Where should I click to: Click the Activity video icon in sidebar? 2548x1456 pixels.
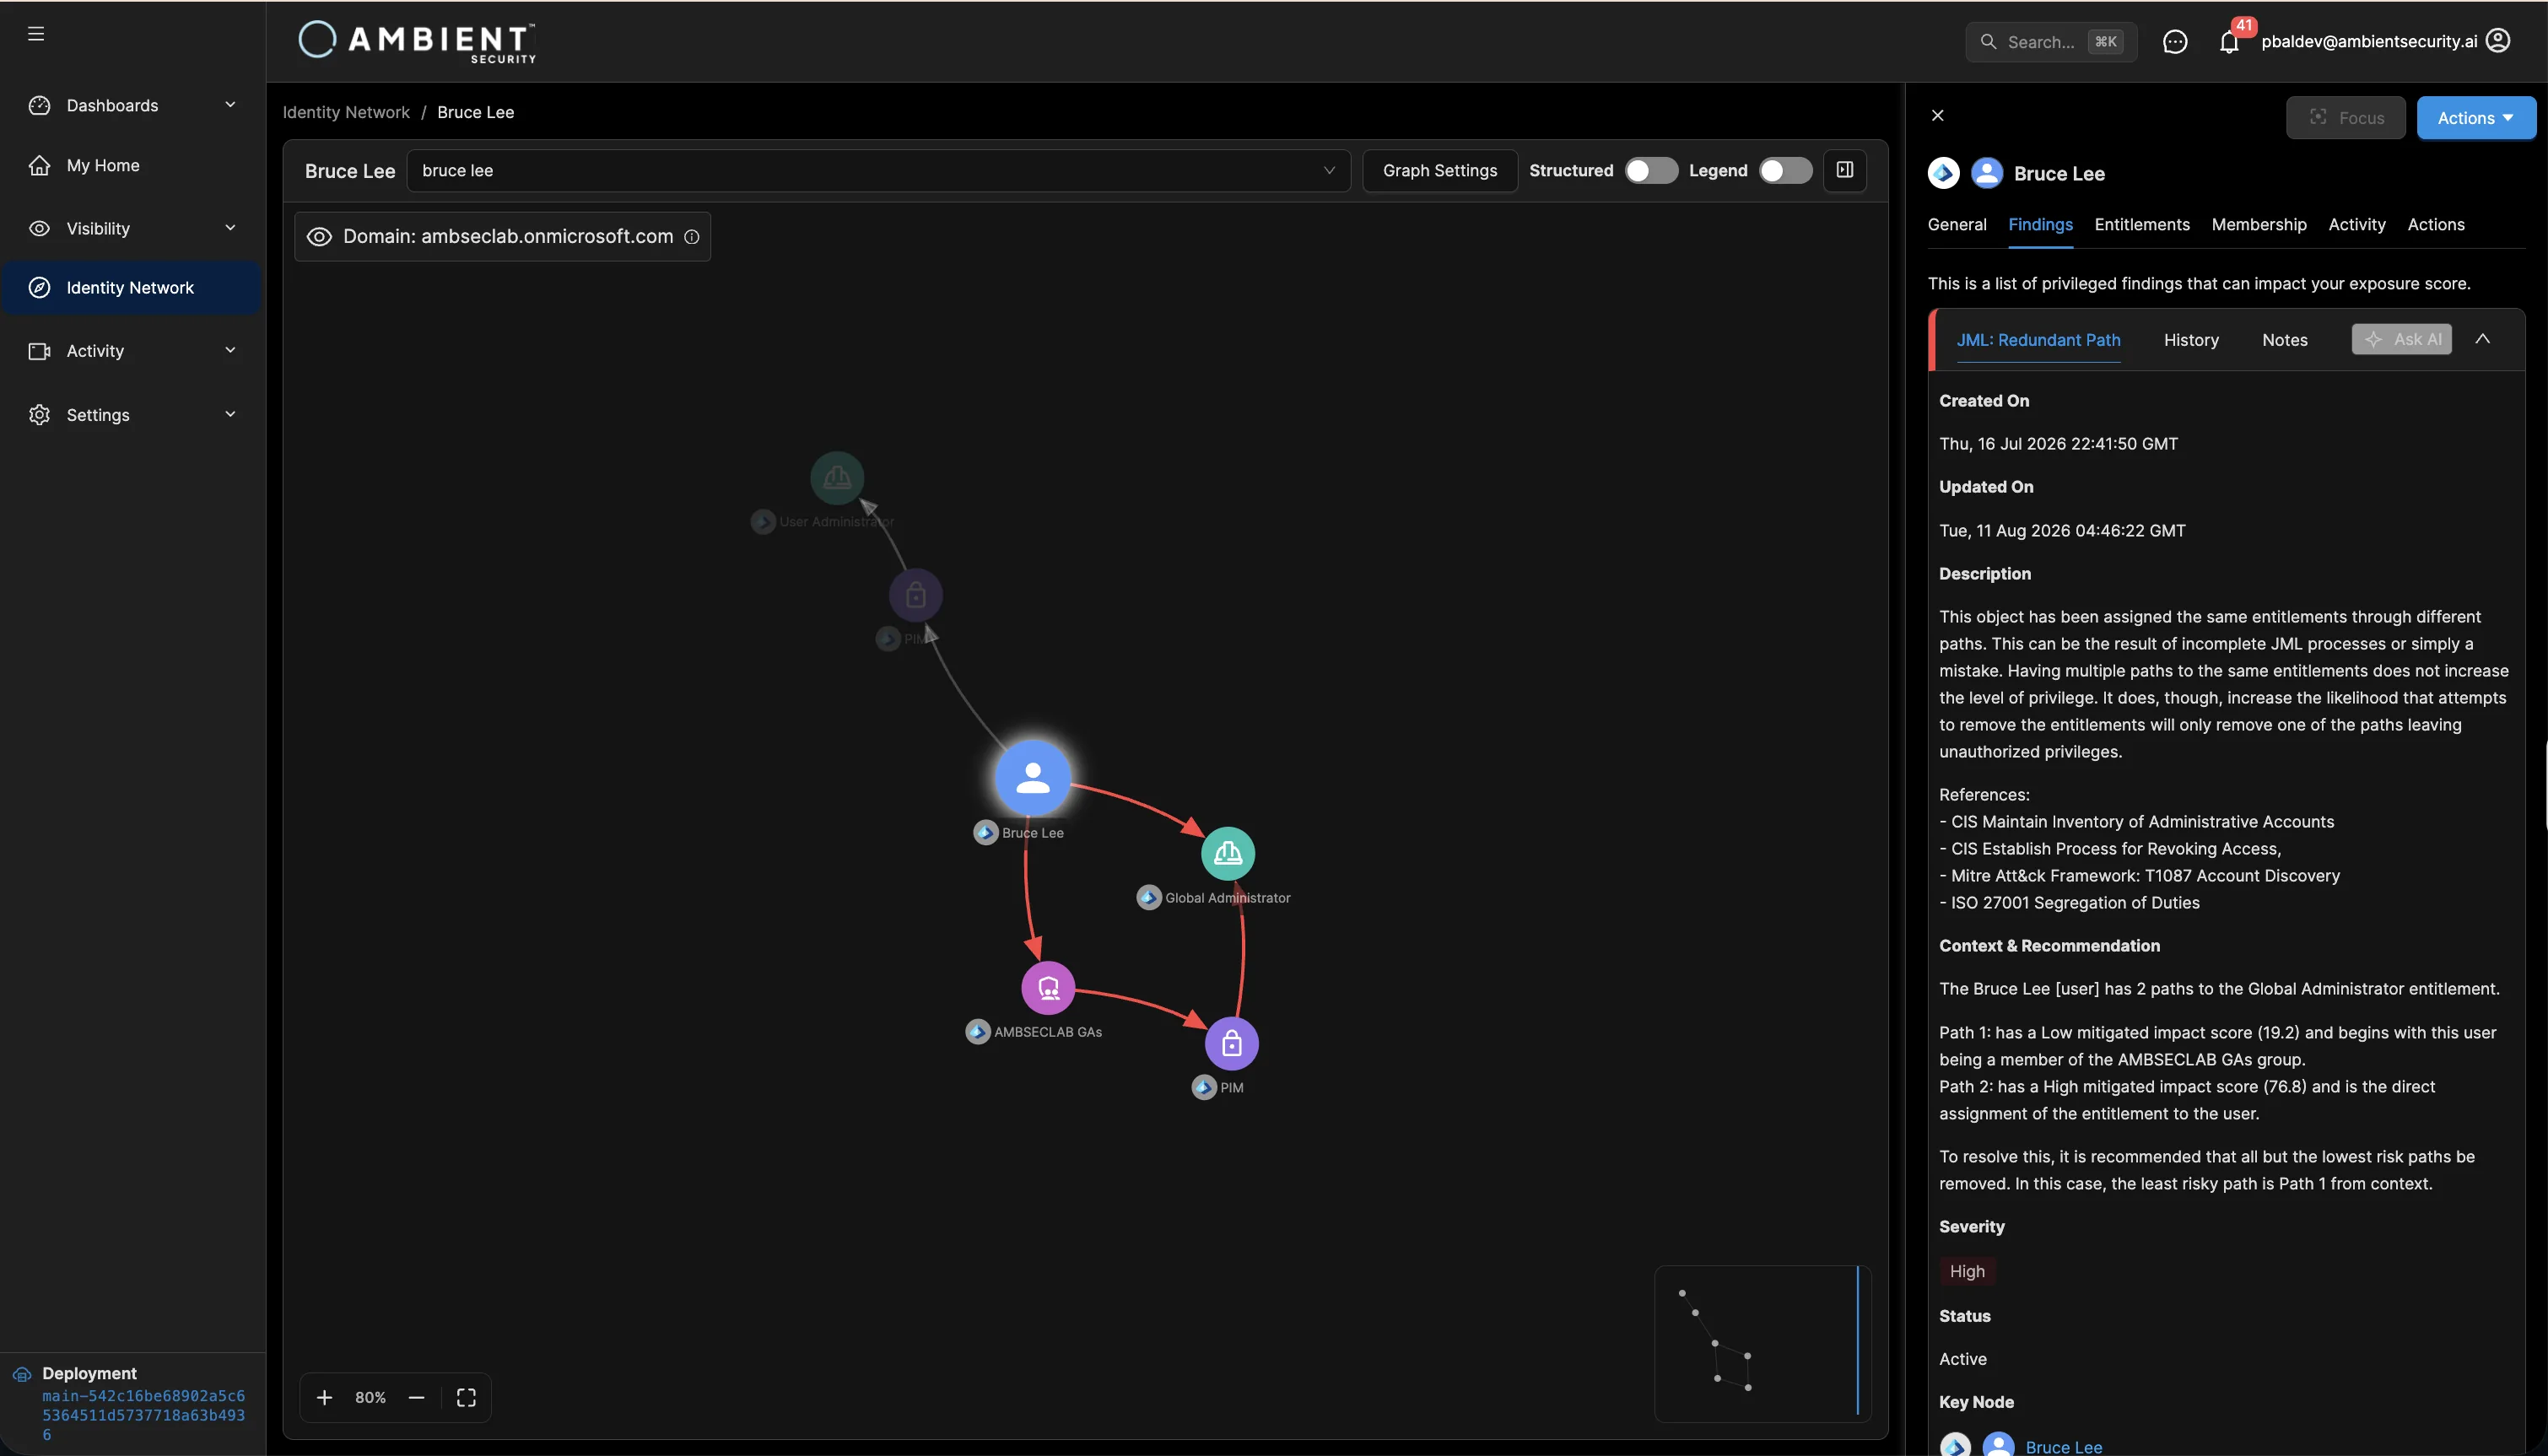pos(39,351)
